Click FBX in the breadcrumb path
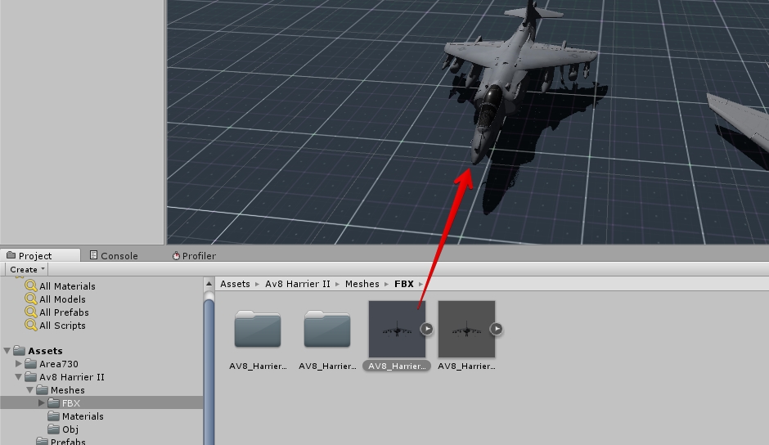This screenshot has height=445, width=769. click(403, 284)
